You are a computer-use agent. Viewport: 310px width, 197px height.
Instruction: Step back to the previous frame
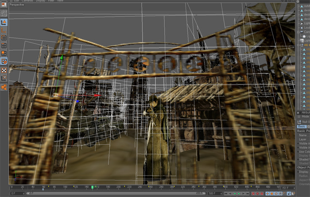pos(230,193)
